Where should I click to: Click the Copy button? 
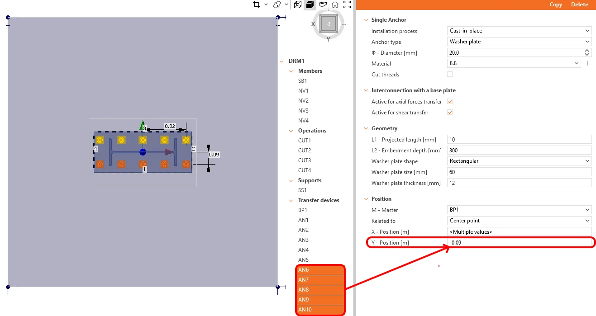(x=556, y=5)
